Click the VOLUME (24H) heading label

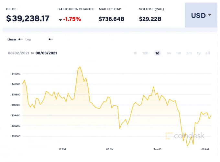coord(151,9)
